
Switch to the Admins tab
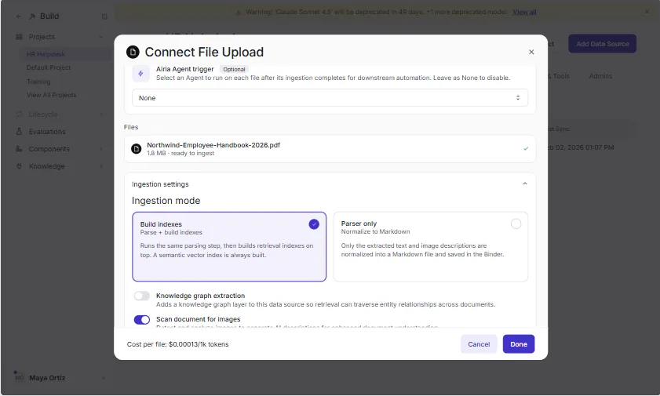(x=600, y=76)
